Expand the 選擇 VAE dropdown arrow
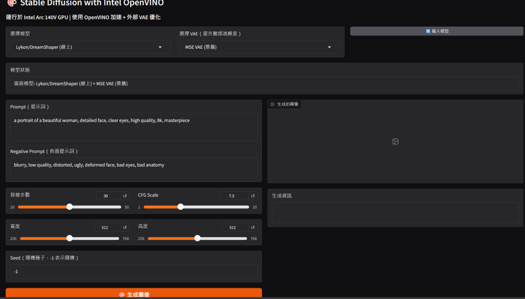Screen dimensions: 525x299 click(330, 47)
